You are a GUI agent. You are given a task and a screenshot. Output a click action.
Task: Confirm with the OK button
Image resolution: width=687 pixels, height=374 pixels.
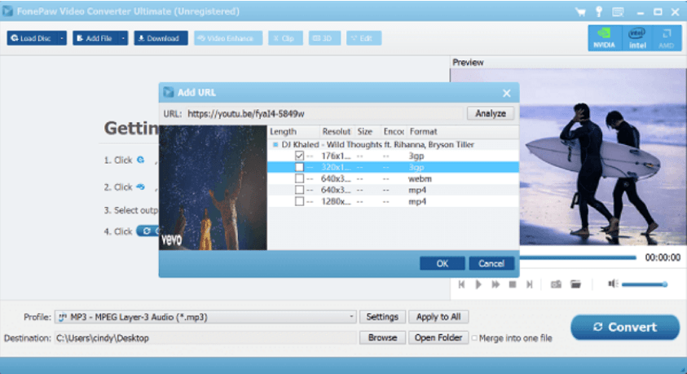pos(442,263)
